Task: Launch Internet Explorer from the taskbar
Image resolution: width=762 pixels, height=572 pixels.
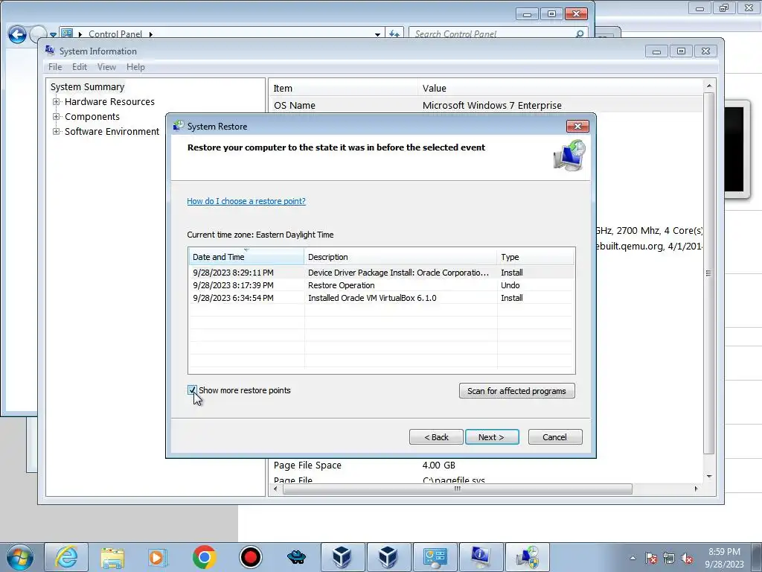Action: [66, 557]
